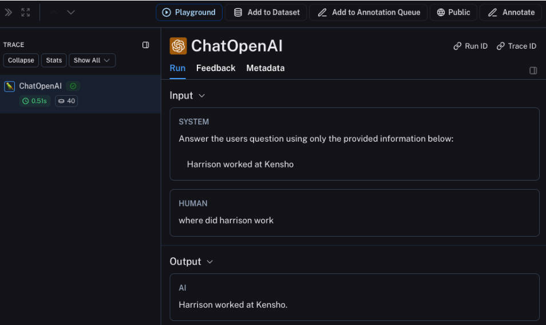Click the green success status icon
The image size is (546, 325).
point(73,86)
